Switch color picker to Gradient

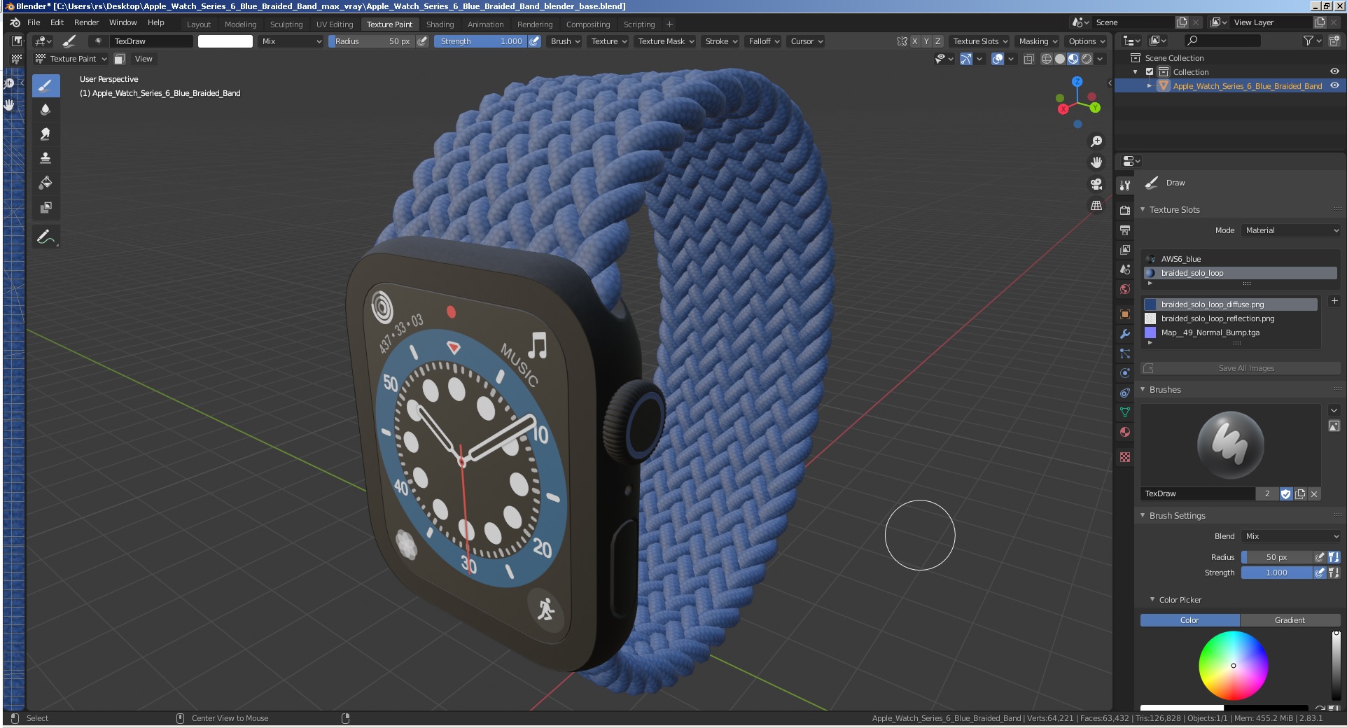tap(1290, 620)
